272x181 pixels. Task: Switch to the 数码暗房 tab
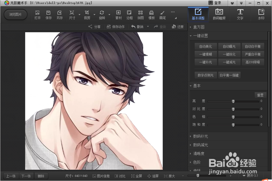[219, 14]
